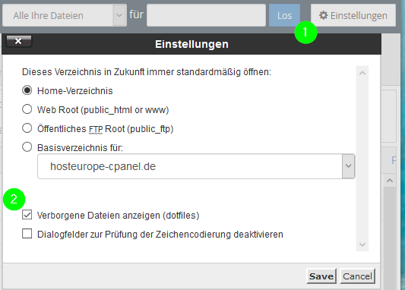405x290 pixels.
Task: Click the arrow of the domain combo box
Action: pos(349,166)
